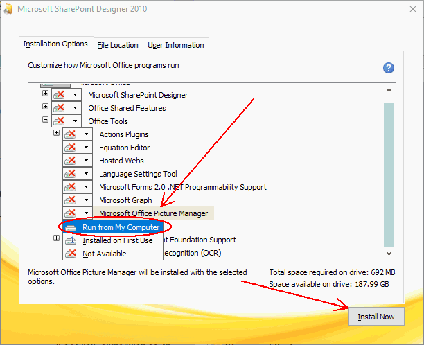The height and width of the screenshot is (345, 424).
Task: Select the Recognition (OCR) row label
Action: click(193, 253)
